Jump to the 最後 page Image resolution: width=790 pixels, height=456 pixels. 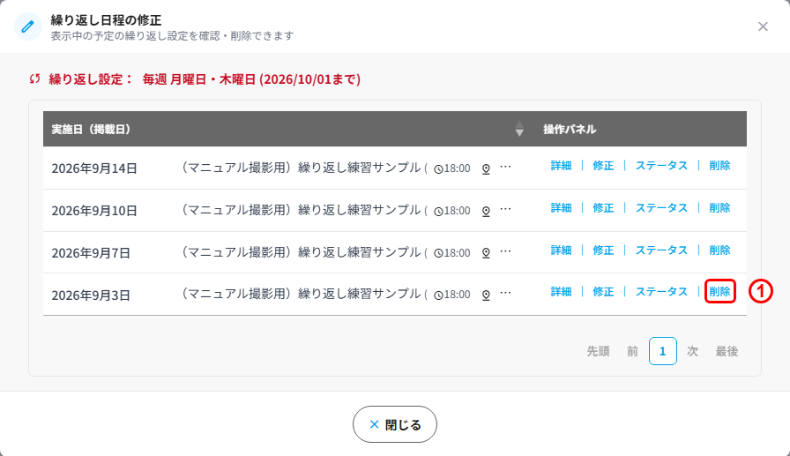coord(727,351)
